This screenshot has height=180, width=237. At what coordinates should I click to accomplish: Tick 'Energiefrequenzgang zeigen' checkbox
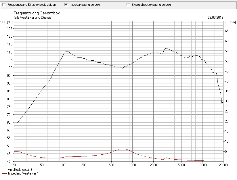pos(128,5)
